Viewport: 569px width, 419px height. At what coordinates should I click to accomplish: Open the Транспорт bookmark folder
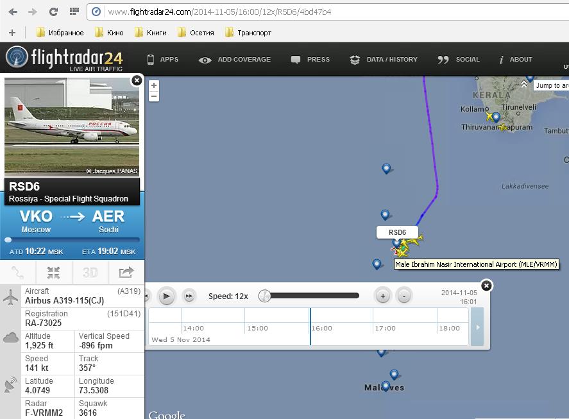(x=248, y=33)
